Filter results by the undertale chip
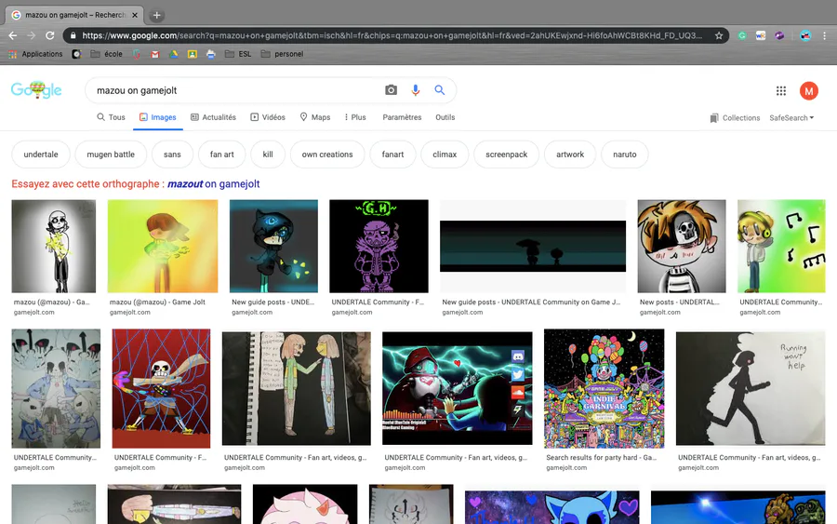 pos(41,155)
